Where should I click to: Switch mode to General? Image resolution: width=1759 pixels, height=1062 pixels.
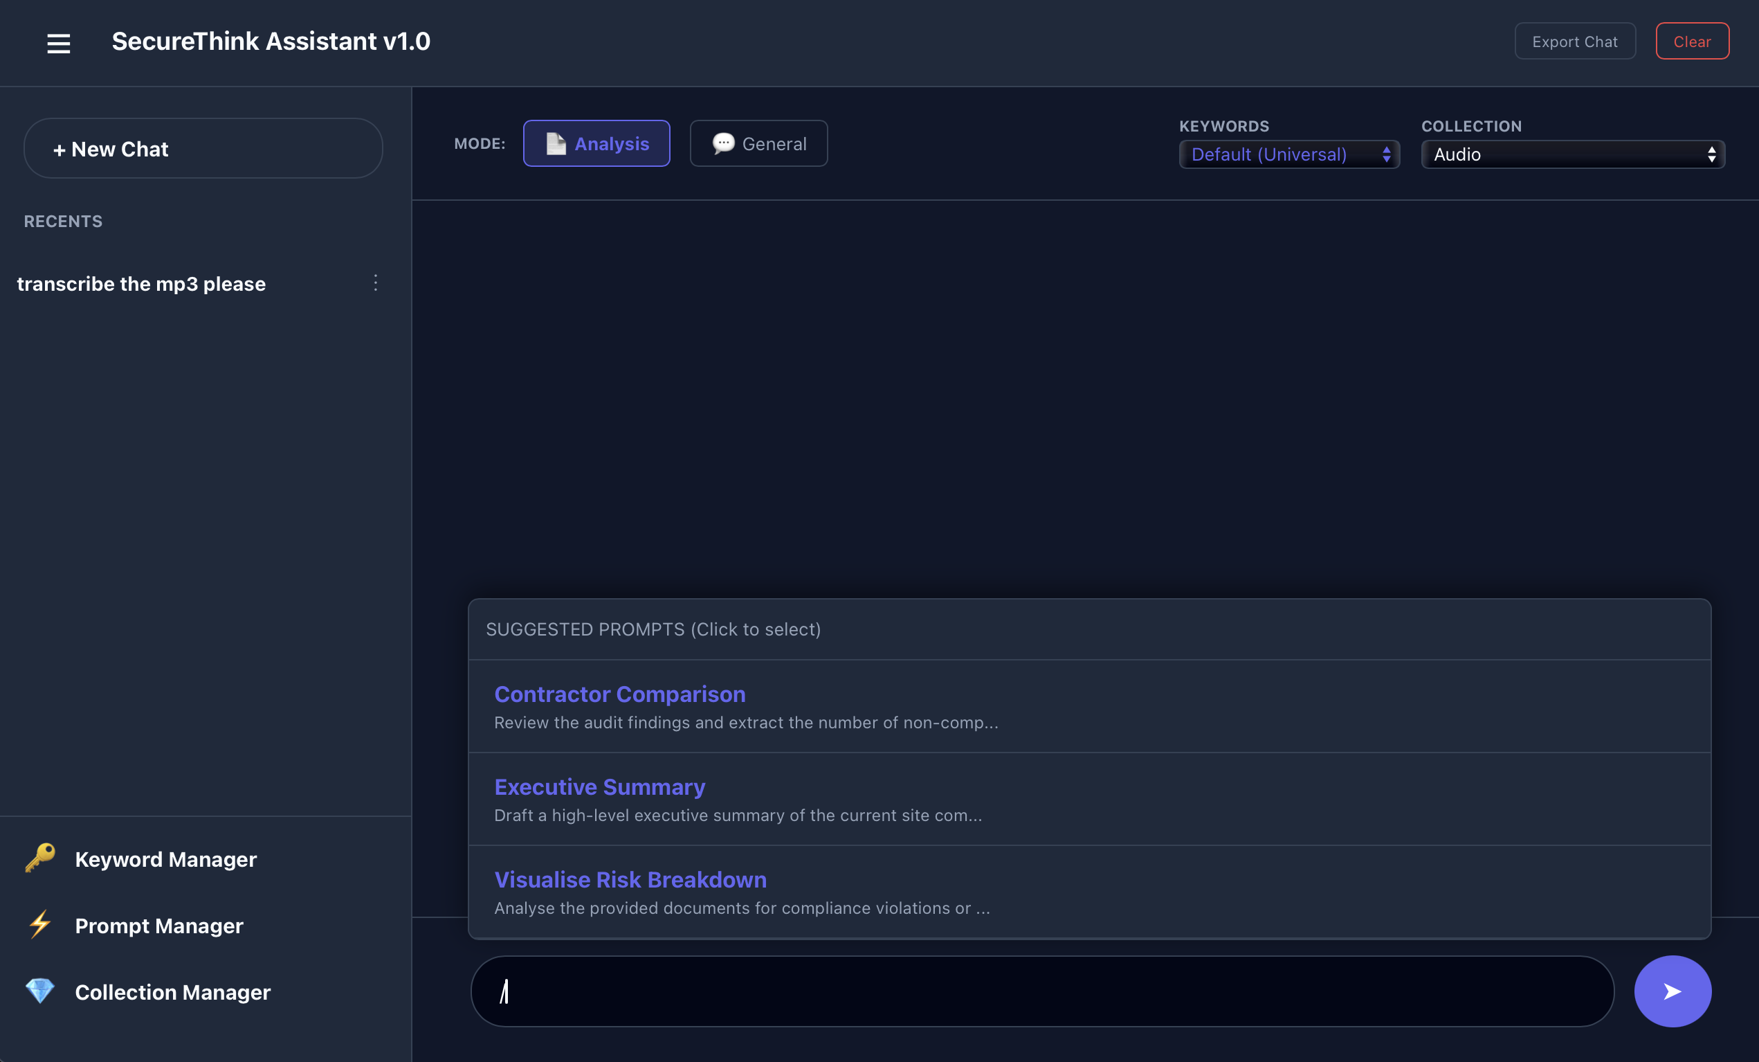tap(759, 143)
